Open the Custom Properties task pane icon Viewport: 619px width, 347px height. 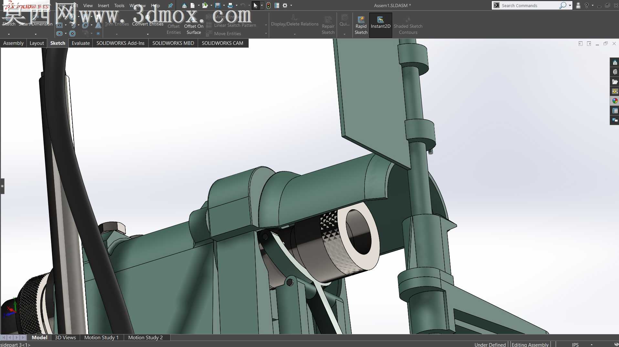[x=615, y=111]
